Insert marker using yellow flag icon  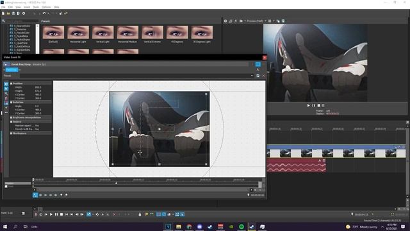(x=147, y=214)
